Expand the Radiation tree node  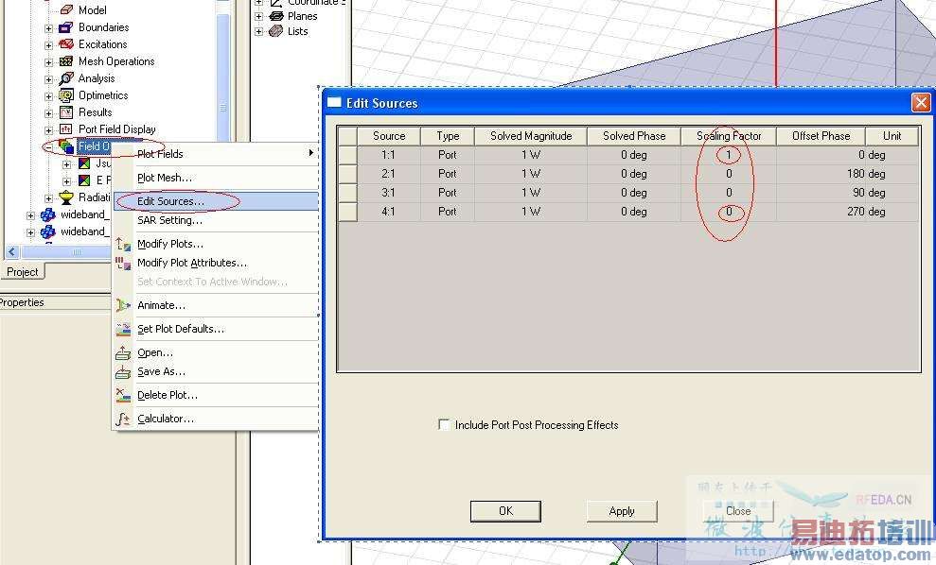click(x=48, y=197)
